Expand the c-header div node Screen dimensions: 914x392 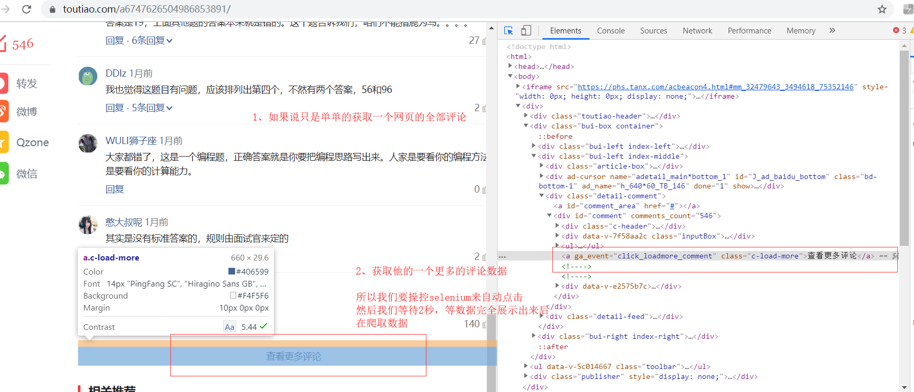point(557,226)
